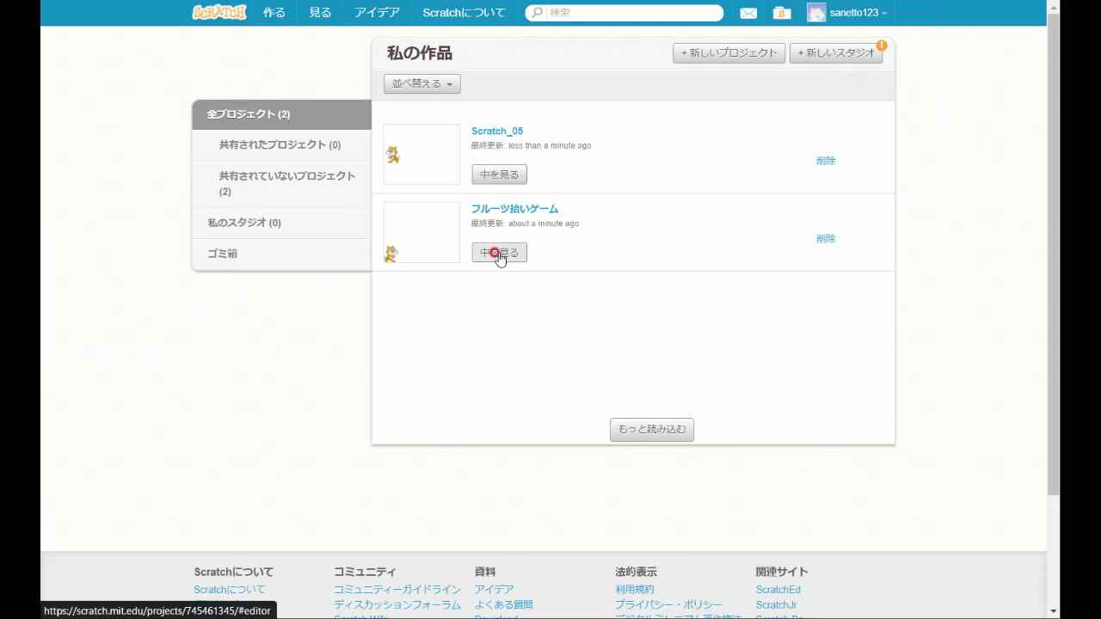Click the 私の作品 page heading
Image resolution: width=1101 pixels, height=619 pixels.
[420, 53]
